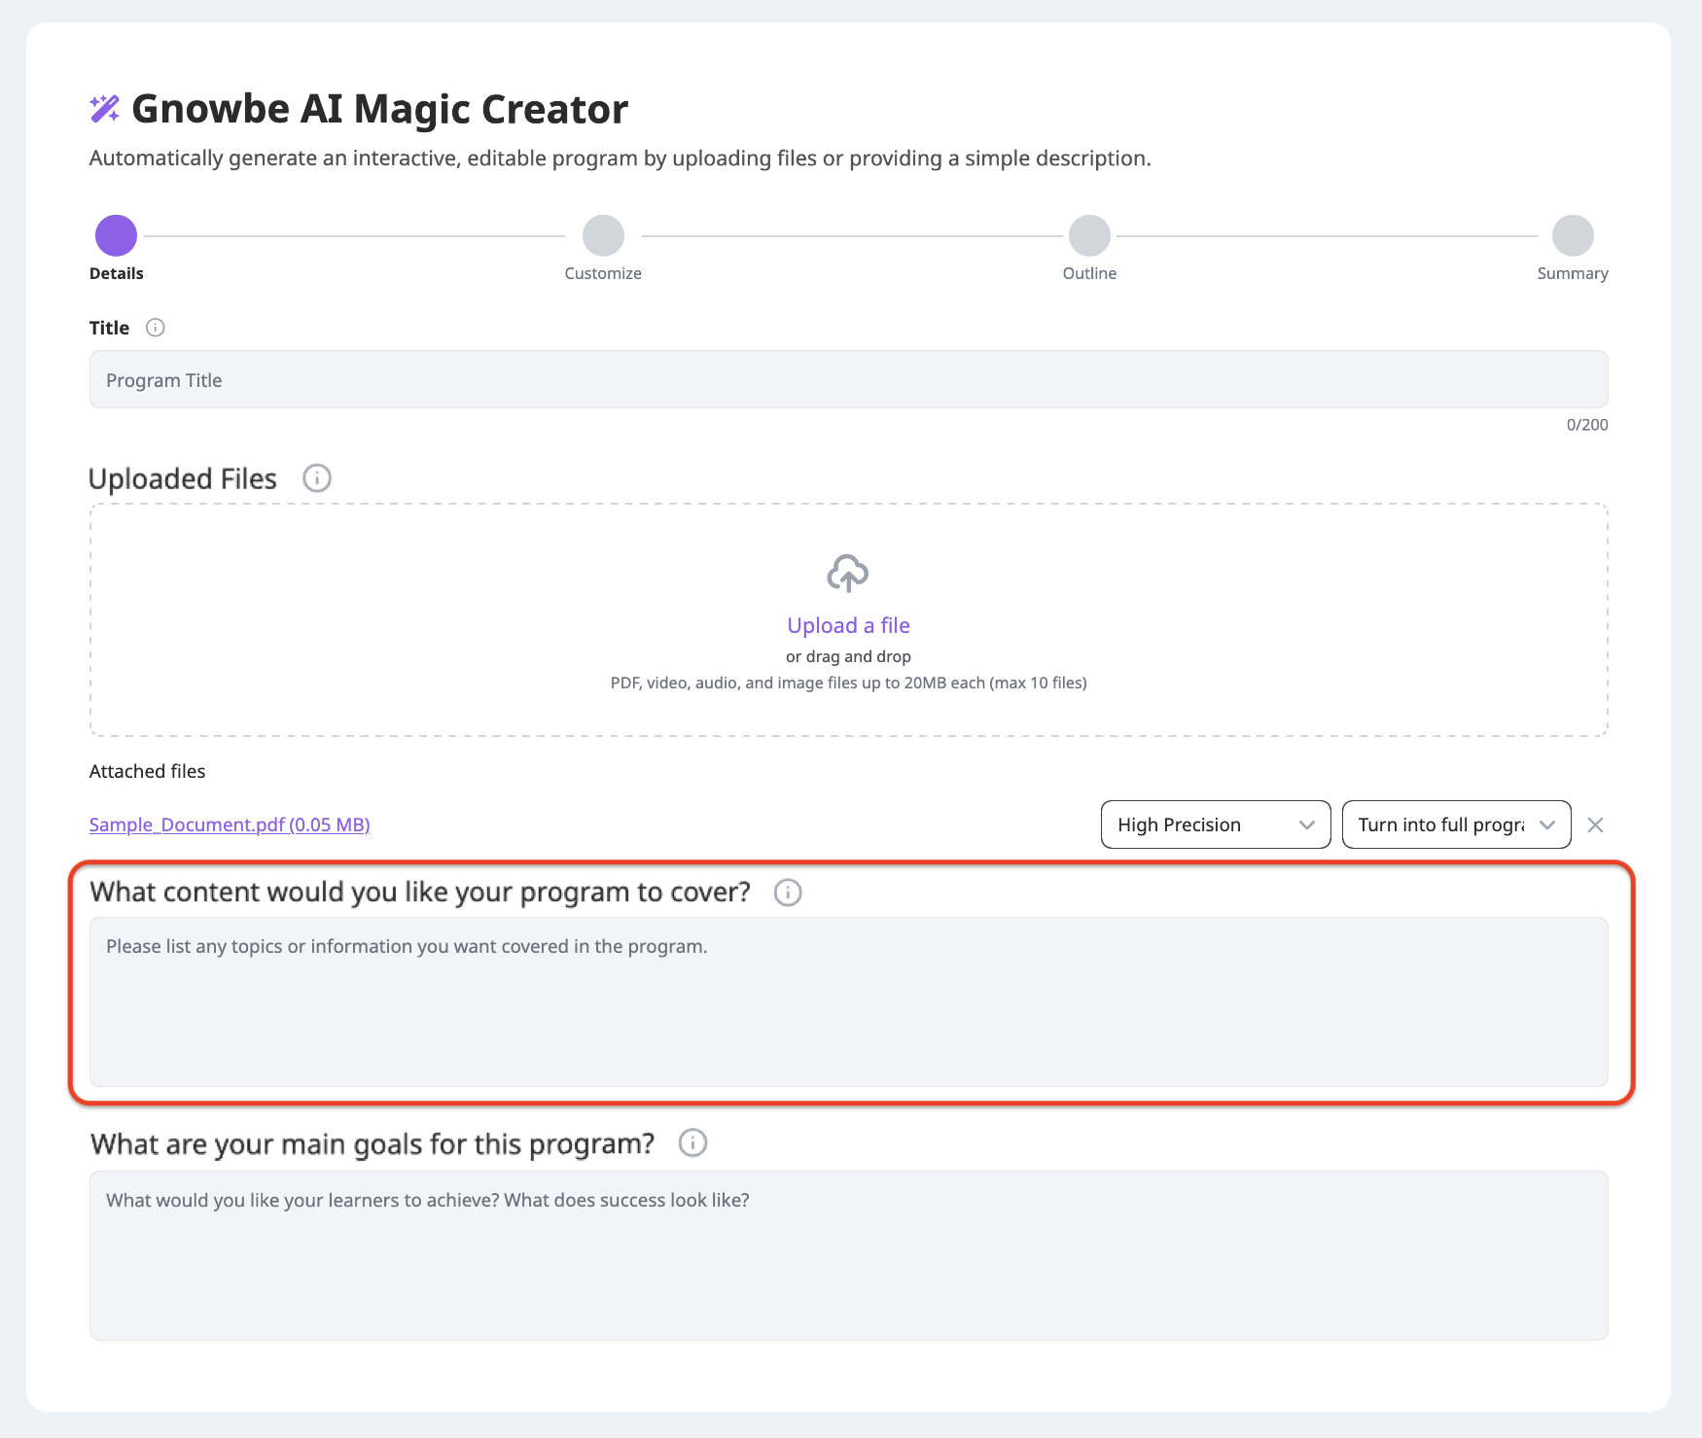The image size is (1702, 1438).
Task: Click info icon beside main goals question
Action: point(692,1142)
